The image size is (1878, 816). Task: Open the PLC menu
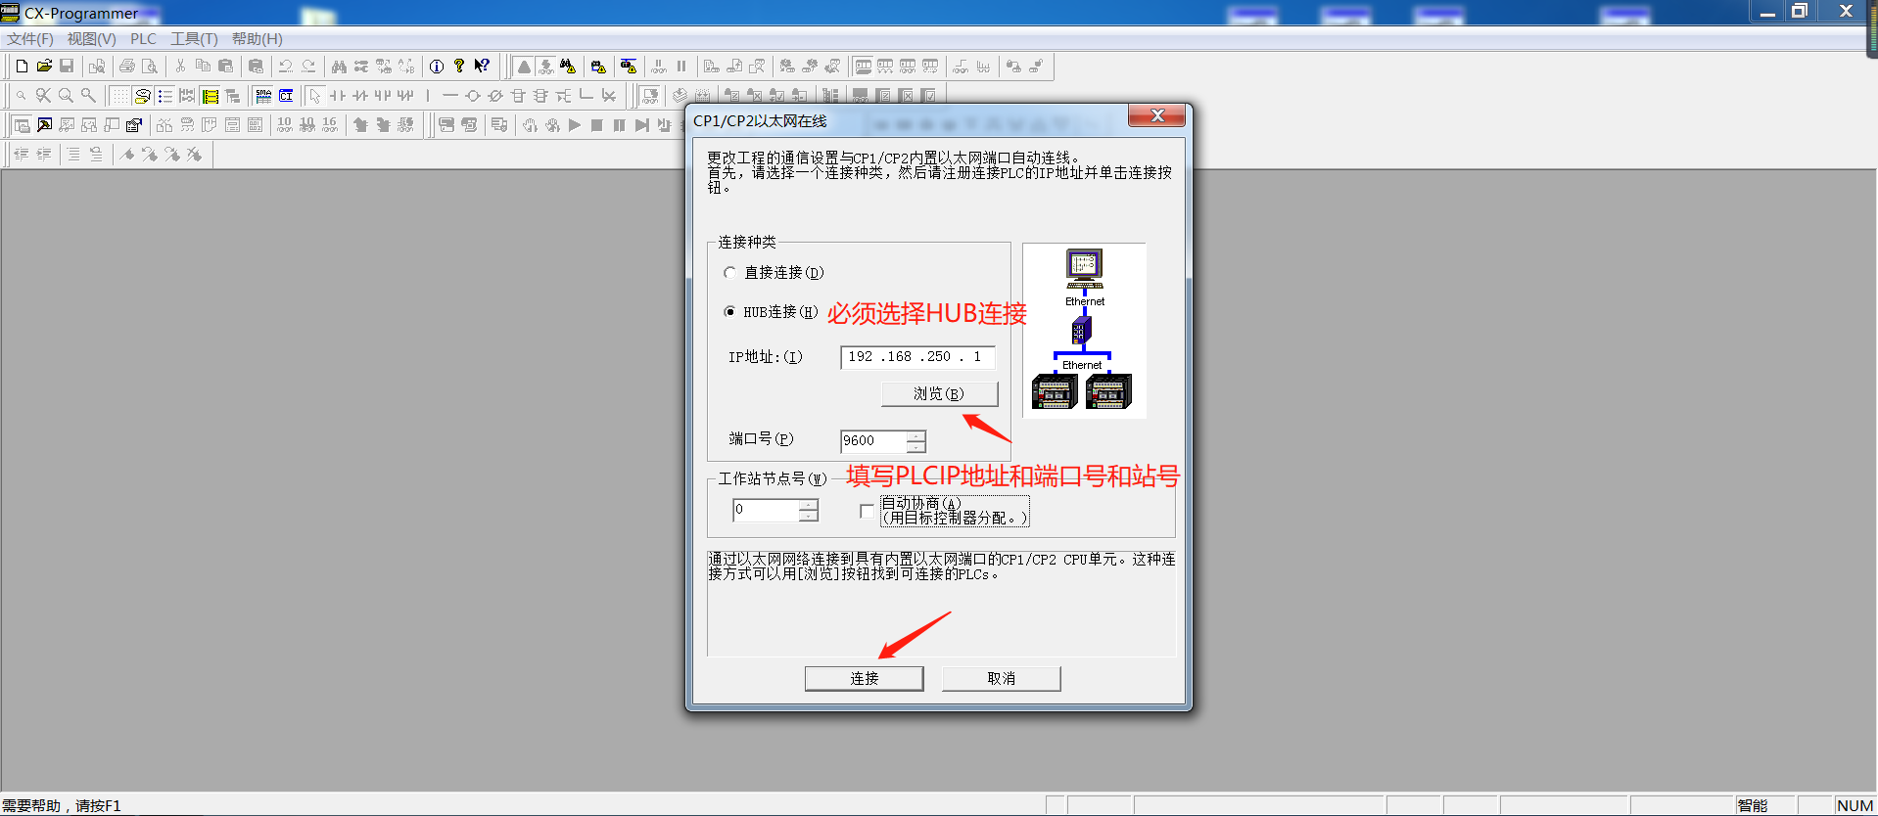tap(143, 39)
